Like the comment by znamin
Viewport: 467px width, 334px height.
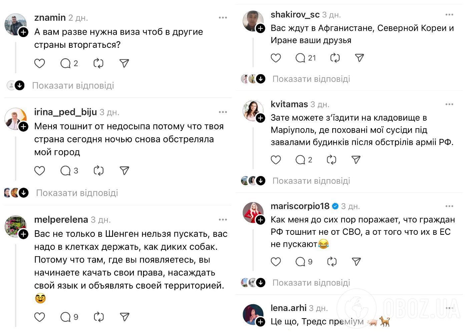40,63
